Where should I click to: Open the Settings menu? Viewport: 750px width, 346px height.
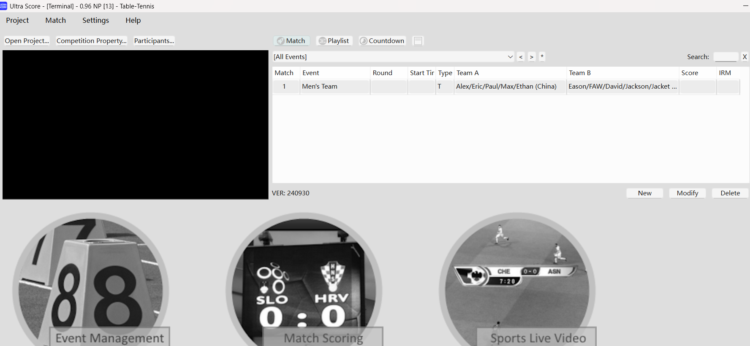95,20
